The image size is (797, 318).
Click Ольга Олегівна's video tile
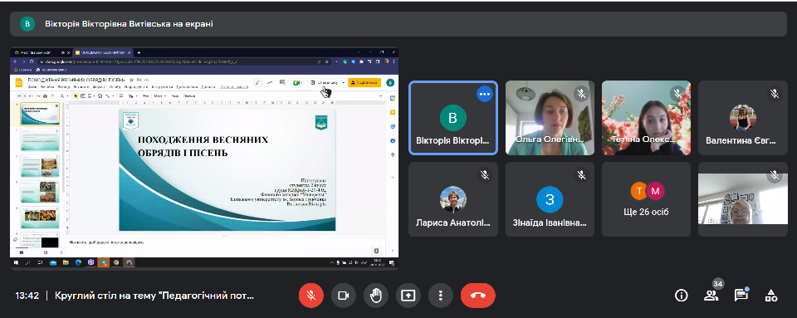click(550, 118)
